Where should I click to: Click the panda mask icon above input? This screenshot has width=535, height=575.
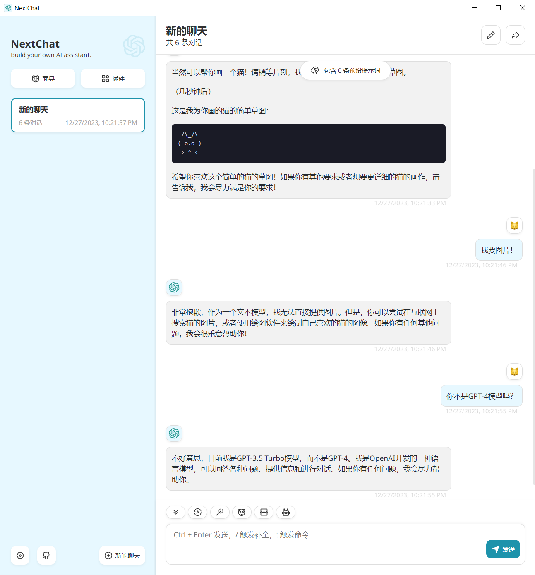pos(242,512)
